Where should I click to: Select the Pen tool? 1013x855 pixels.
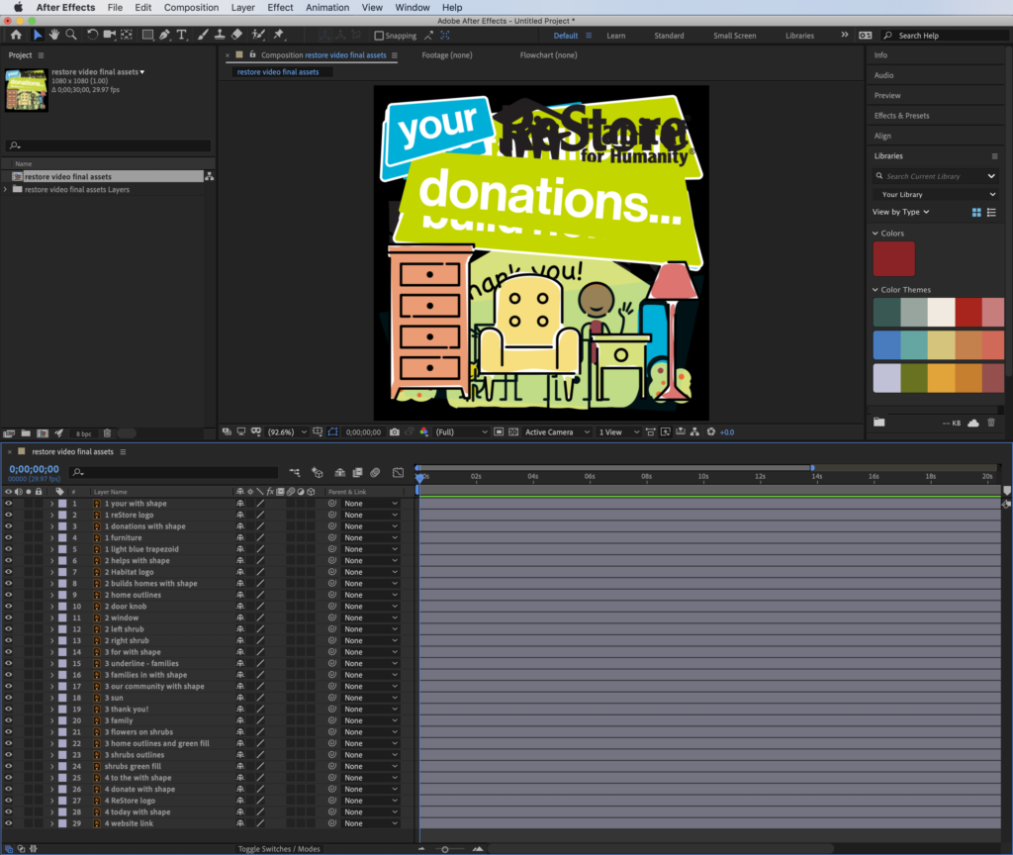(163, 35)
